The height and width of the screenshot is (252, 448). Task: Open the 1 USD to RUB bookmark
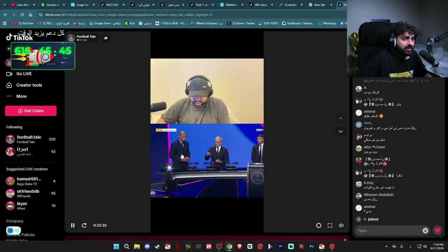(170, 23)
